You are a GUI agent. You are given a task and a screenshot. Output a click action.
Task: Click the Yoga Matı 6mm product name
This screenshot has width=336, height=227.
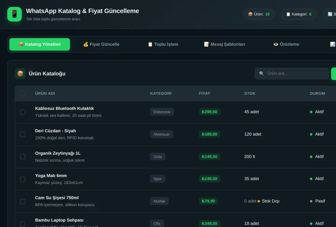click(51, 175)
